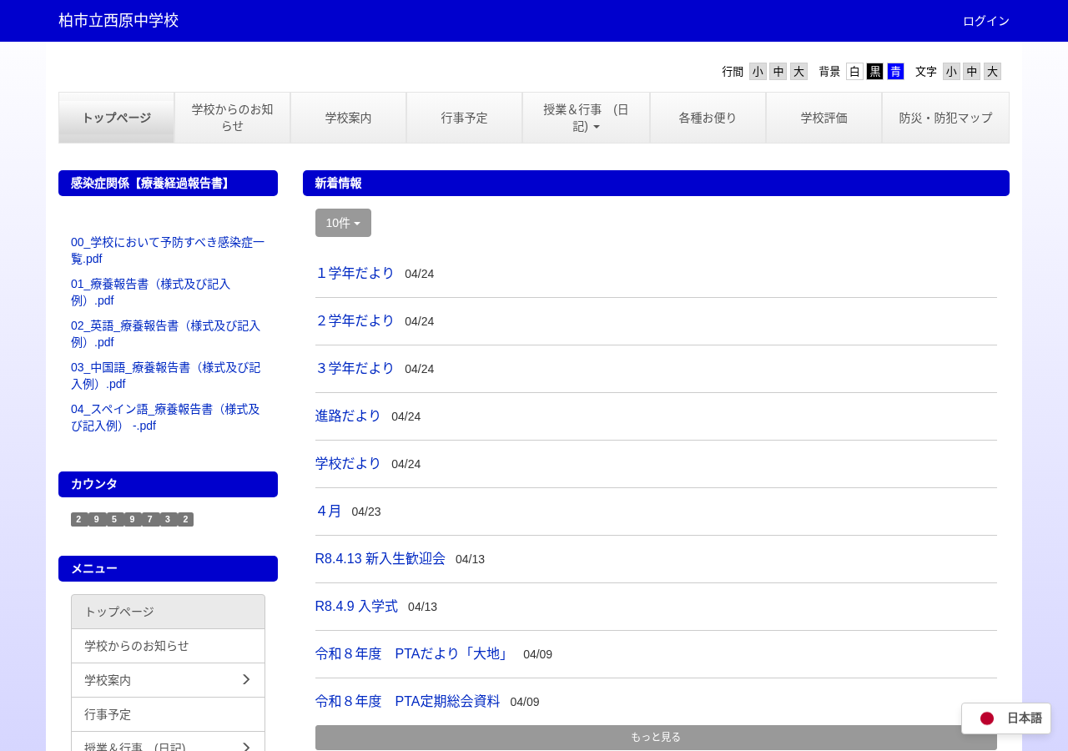Open PTA定期総会資料 article
The image size is (1068, 751).
408,701
